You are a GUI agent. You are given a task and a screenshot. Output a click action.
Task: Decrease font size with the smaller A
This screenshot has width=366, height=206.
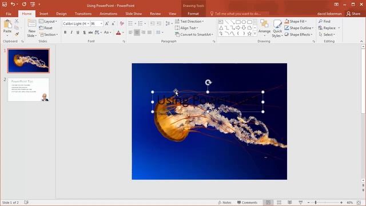[x=113, y=23]
